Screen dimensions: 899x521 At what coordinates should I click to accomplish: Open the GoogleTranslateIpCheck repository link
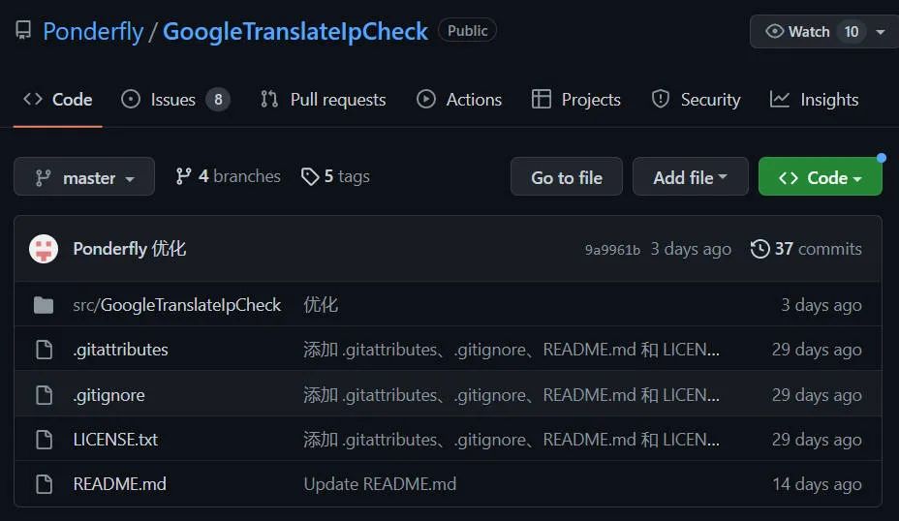click(x=295, y=31)
